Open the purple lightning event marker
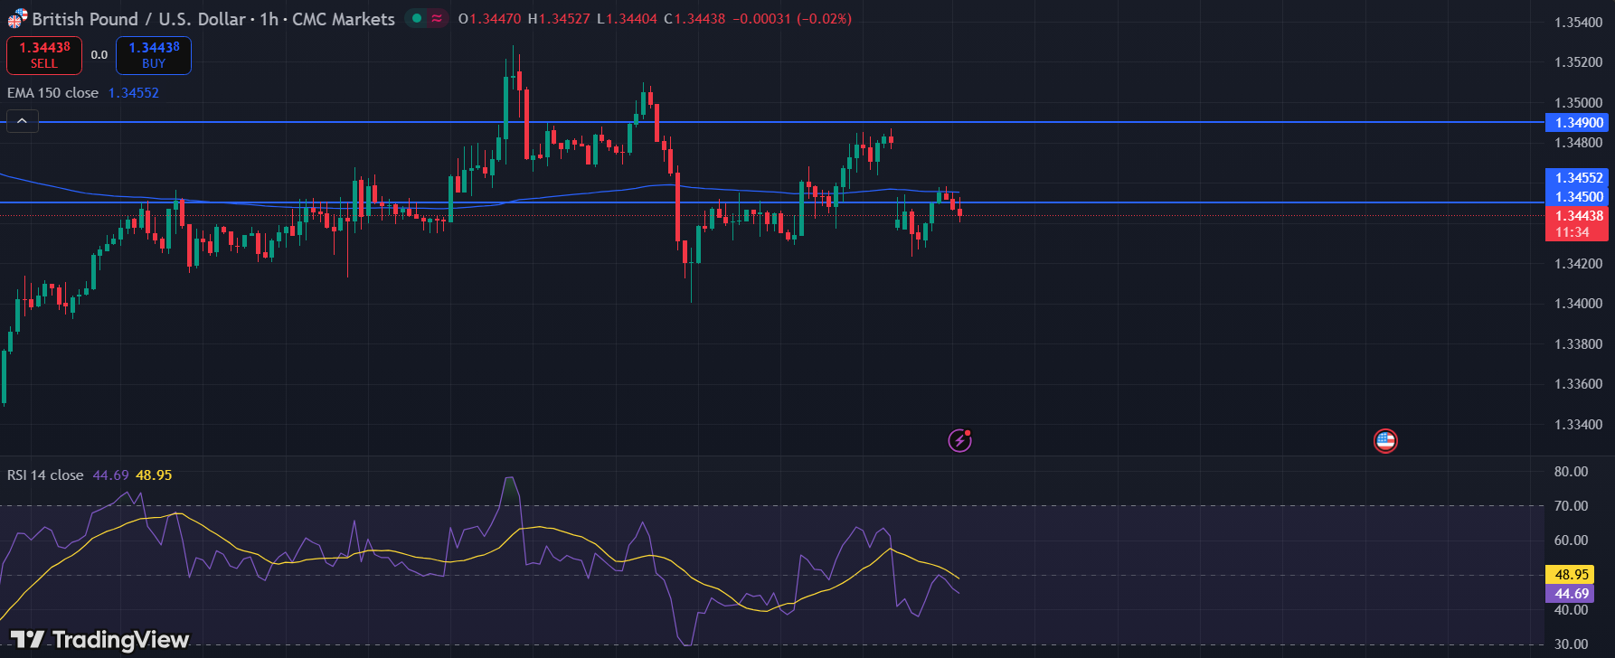1615x658 pixels. tap(959, 440)
